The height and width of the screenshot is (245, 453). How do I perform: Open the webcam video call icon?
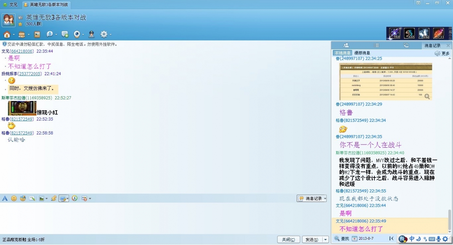pos(77,34)
